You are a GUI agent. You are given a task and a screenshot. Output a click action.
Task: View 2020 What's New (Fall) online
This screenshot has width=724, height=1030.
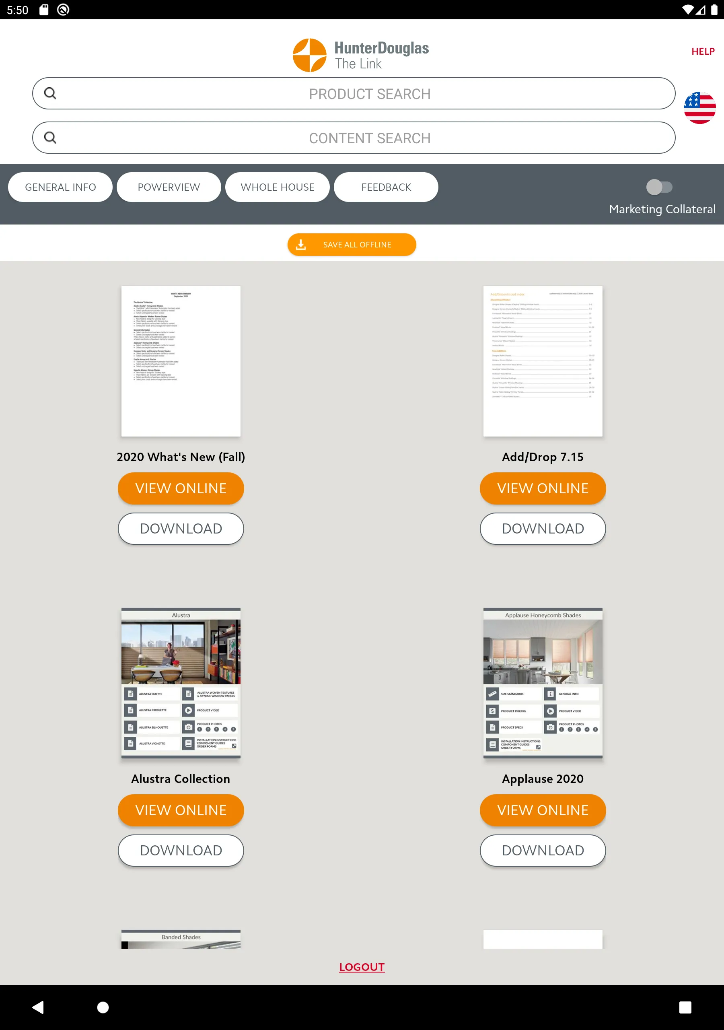coord(181,488)
